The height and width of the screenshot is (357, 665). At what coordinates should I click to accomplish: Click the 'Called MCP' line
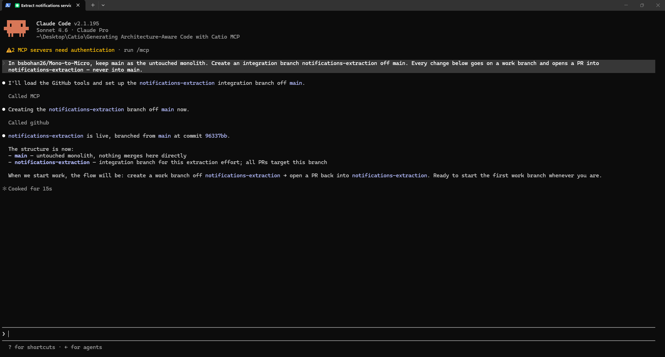tap(24, 96)
